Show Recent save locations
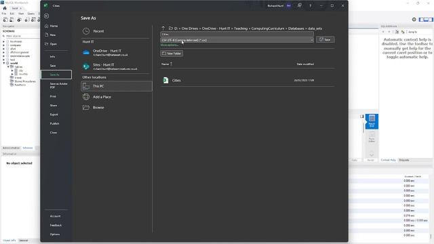The image size is (434, 244). (116, 31)
